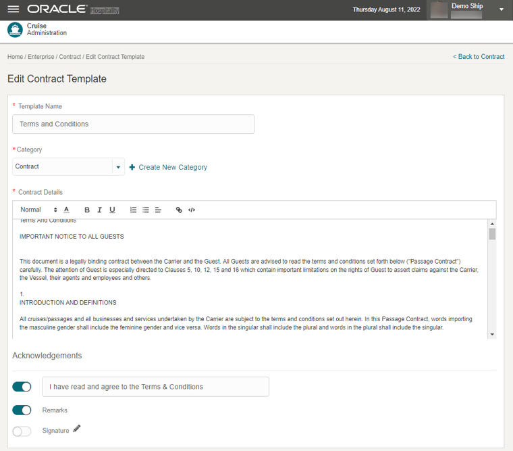Click the Signature pencil edit icon
The width and height of the screenshot is (513, 451).
tap(76, 429)
